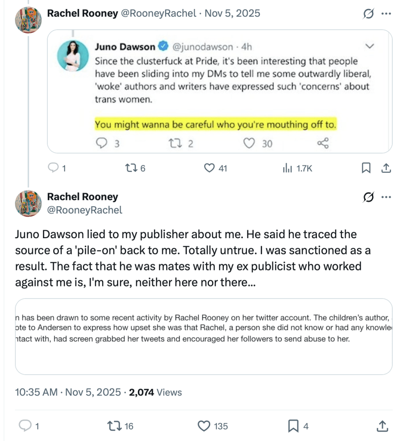This screenshot has width=403, height=441.
Task: Open more options on main tweet
Action: tap(386, 197)
